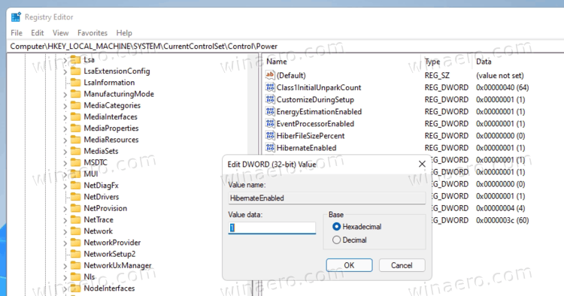The image size is (564, 296).
Task: Click the NetDrivers folder icon
Action: coord(75,197)
